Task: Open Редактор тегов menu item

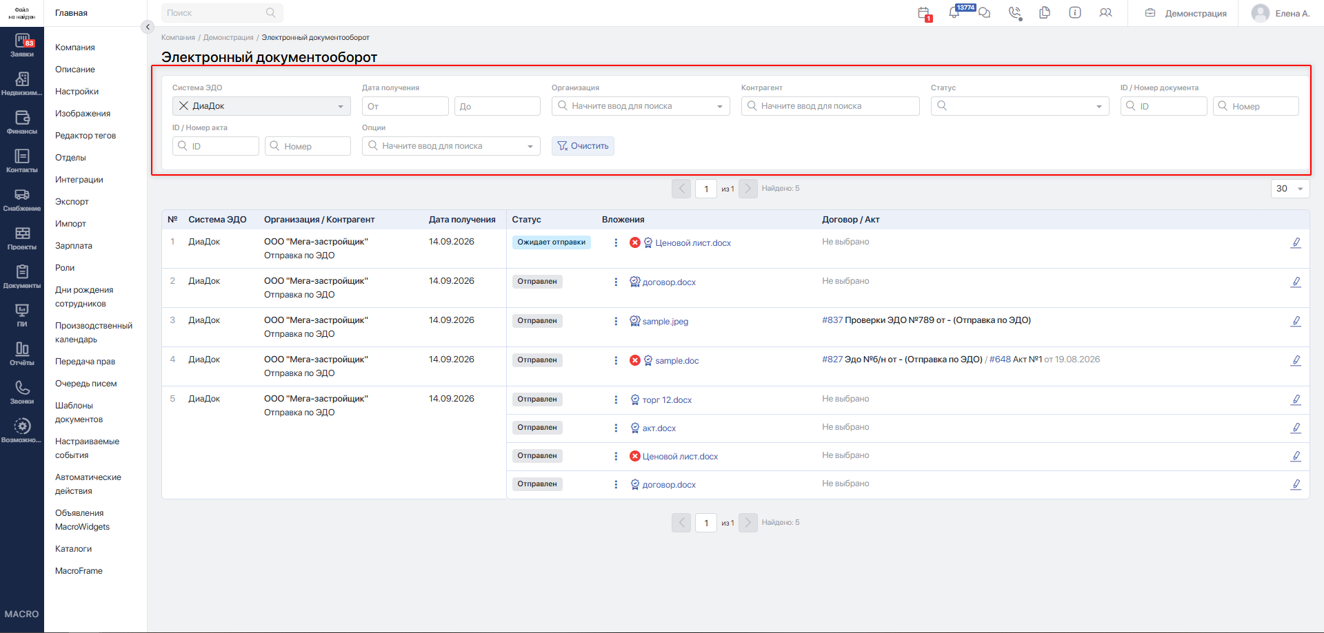Action: point(86,136)
